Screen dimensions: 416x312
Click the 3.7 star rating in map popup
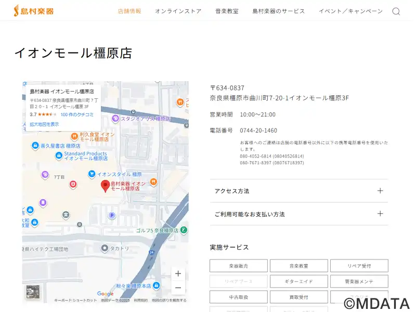[43, 114]
